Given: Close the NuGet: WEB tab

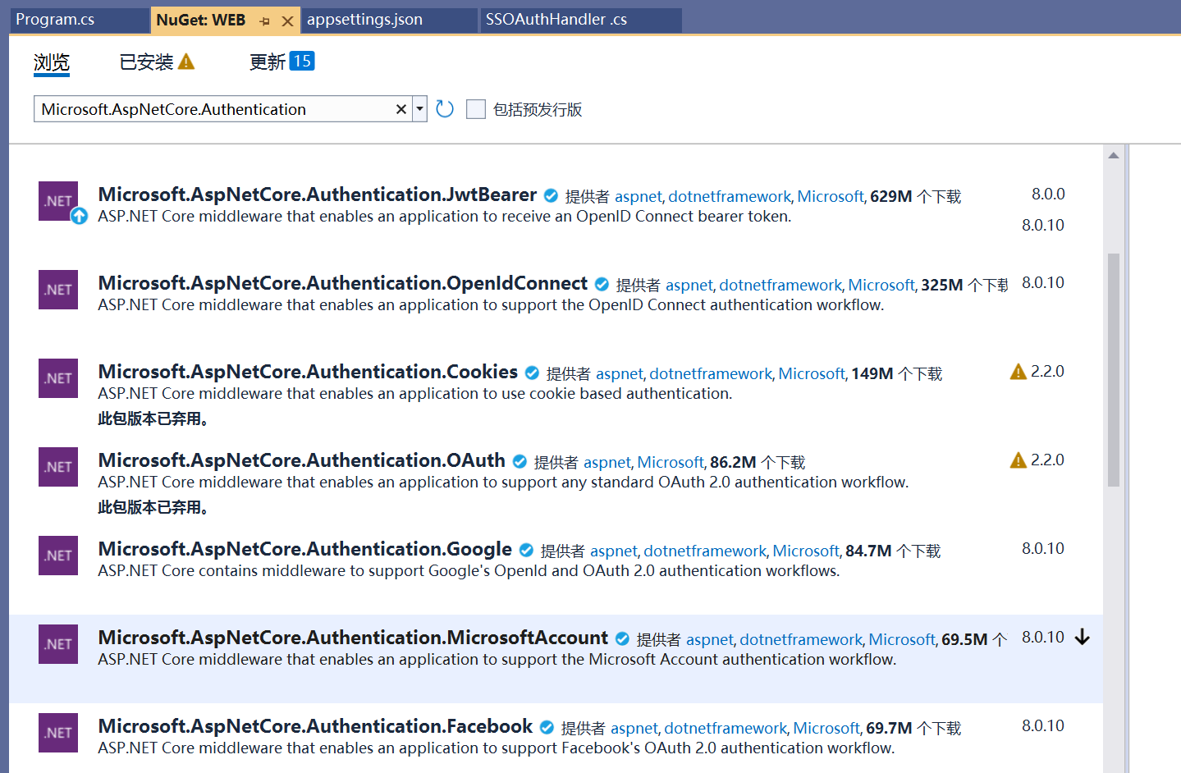Looking at the screenshot, I should tap(287, 21).
